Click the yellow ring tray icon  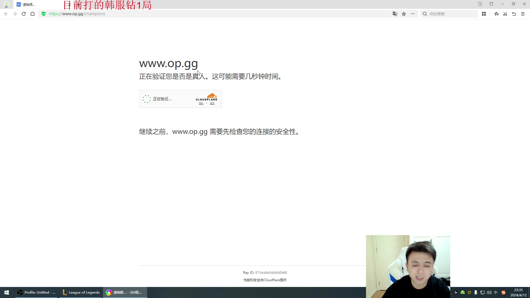click(x=469, y=292)
